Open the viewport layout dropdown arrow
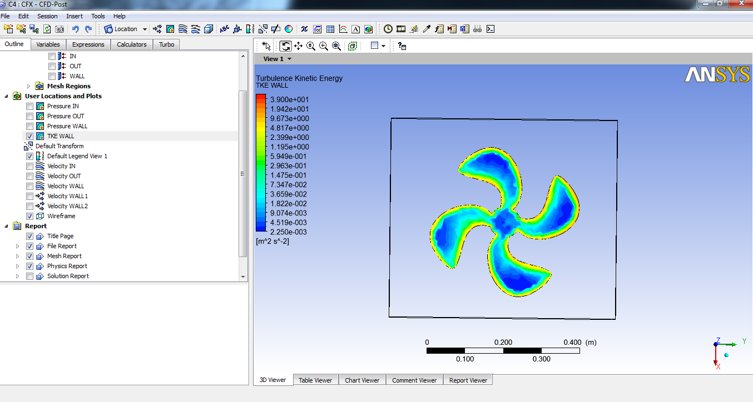The width and height of the screenshot is (753, 402). tap(383, 46)
